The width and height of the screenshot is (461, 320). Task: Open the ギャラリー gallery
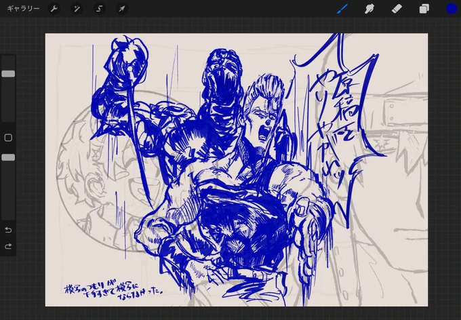[23, 9]
